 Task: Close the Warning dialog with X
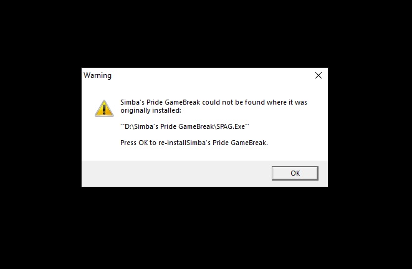point(319,75)
